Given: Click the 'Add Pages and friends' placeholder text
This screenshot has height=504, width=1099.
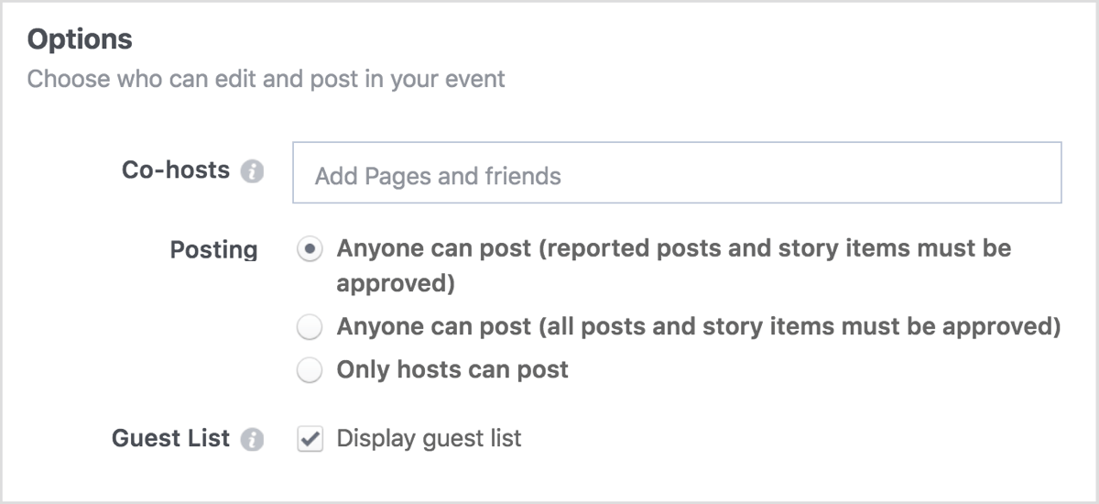Looking at the screenshot, I should (438, 176).
